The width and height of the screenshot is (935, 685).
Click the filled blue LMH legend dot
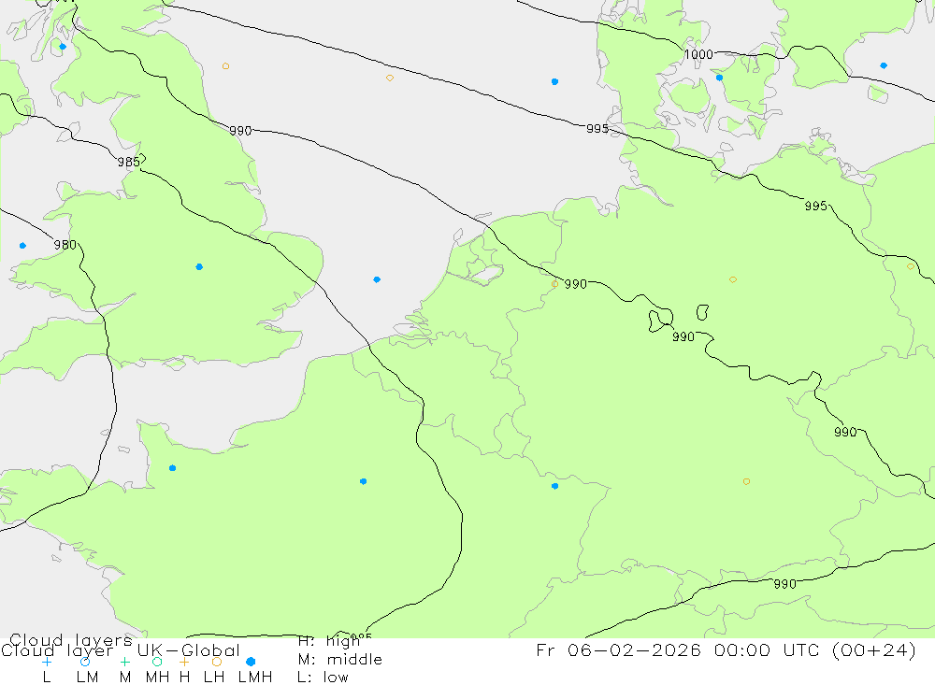(251, 662)
